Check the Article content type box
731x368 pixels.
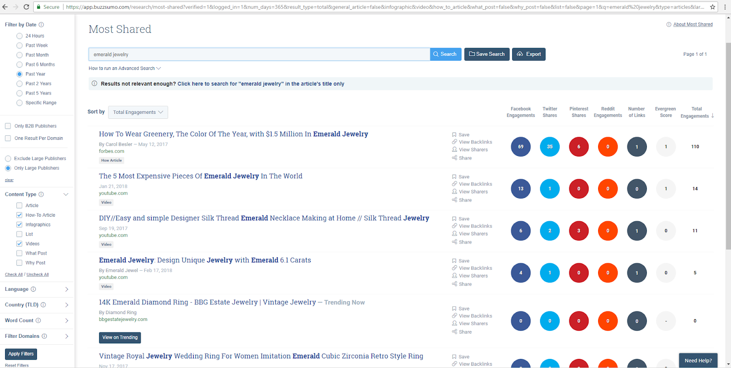coord(19,206)
